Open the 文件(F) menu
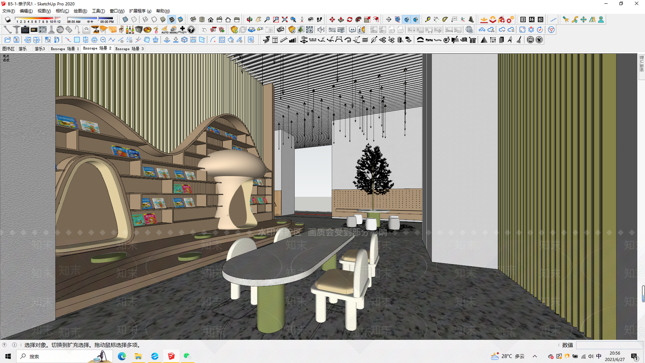The image size is (645, 363). 8,11
